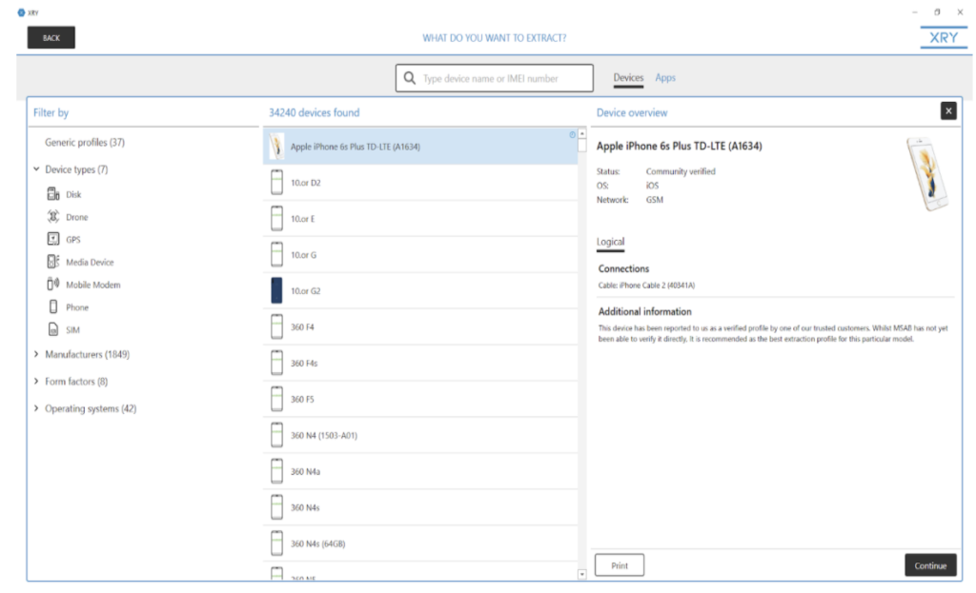Select the Phone filter label
The image size is (976, 593).
(77, 307)
